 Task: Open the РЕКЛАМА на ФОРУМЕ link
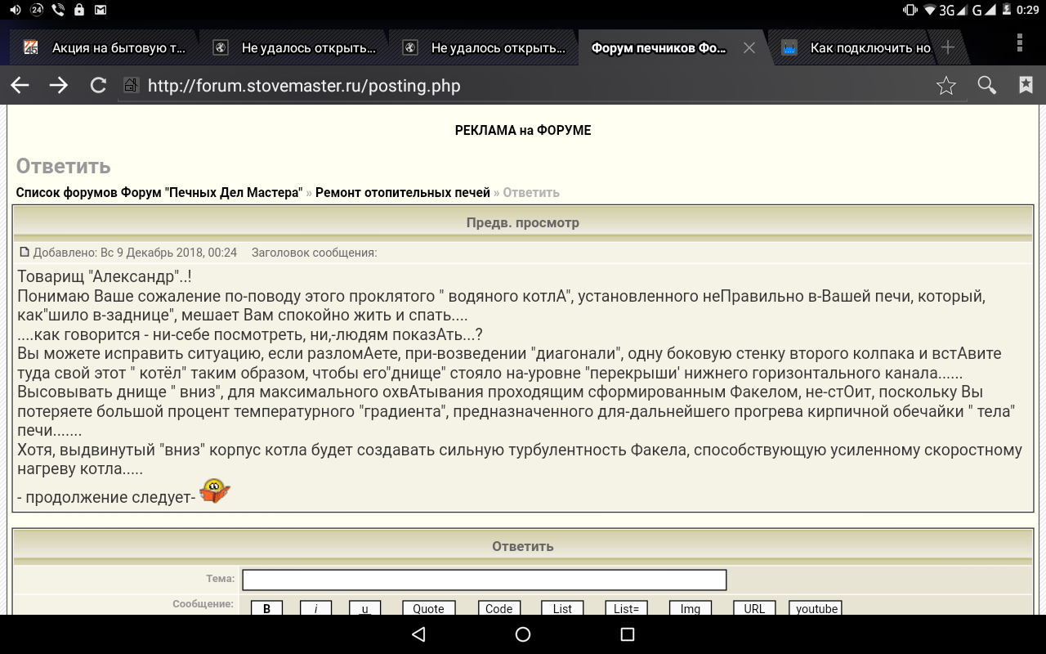tap(523, 130)
